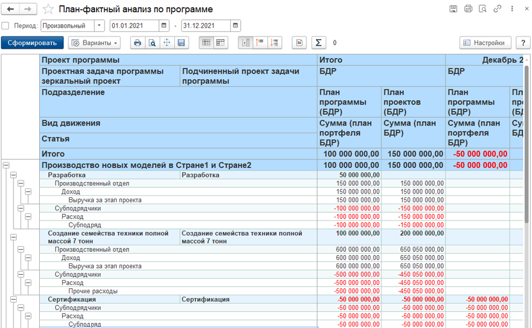532x328 pixels.
Task: Toggle the first table layout icon
Action: pyautogui.click(x=206, y=43)
